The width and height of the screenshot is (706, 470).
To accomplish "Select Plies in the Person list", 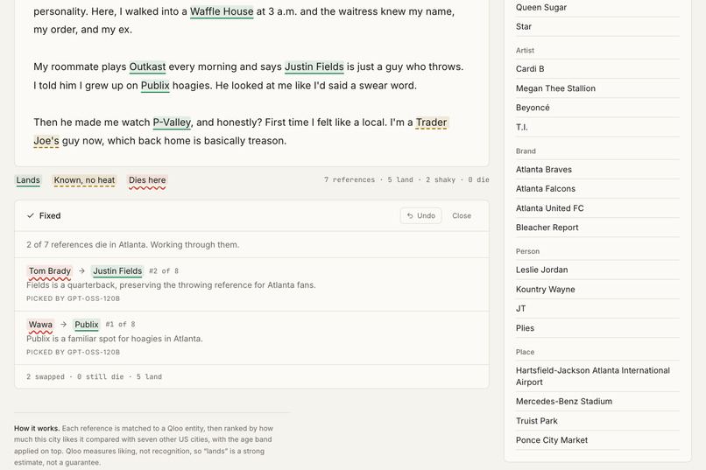I will pyautogui.click(x=597, y=328).
